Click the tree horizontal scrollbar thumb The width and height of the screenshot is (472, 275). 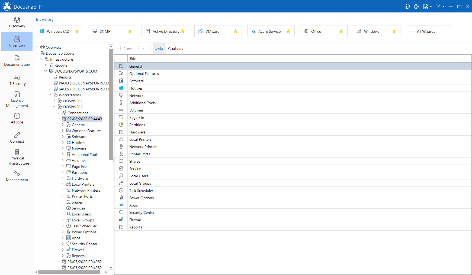[x=69, y=272]
